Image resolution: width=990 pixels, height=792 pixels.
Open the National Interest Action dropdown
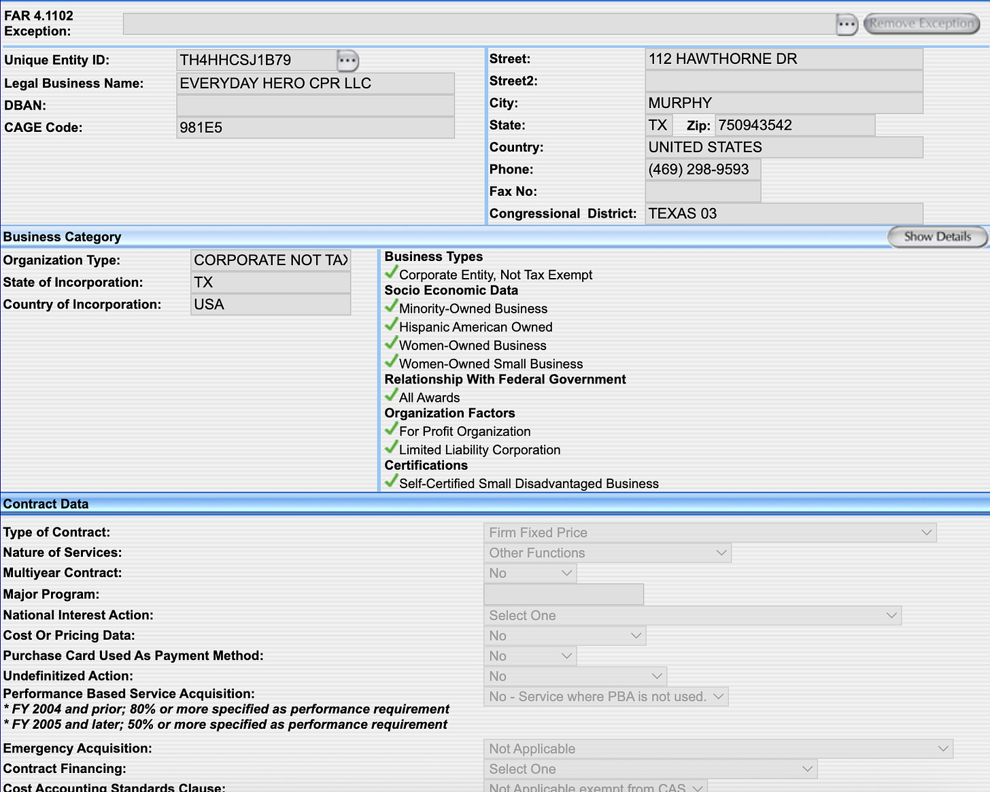pos(693,615)
